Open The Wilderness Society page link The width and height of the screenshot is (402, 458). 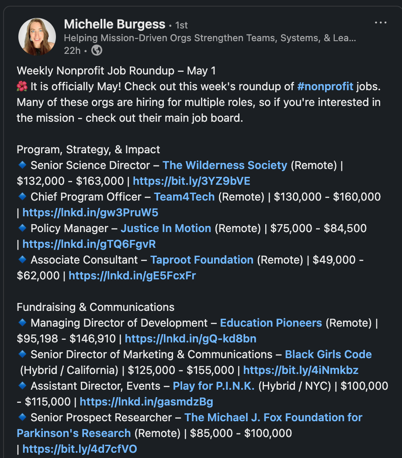pos(225,166)
